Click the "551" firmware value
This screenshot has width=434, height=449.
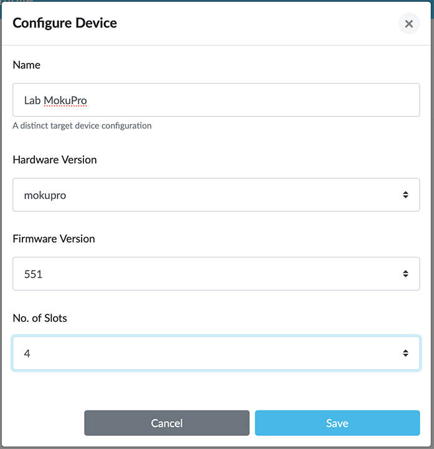point(33,274)
